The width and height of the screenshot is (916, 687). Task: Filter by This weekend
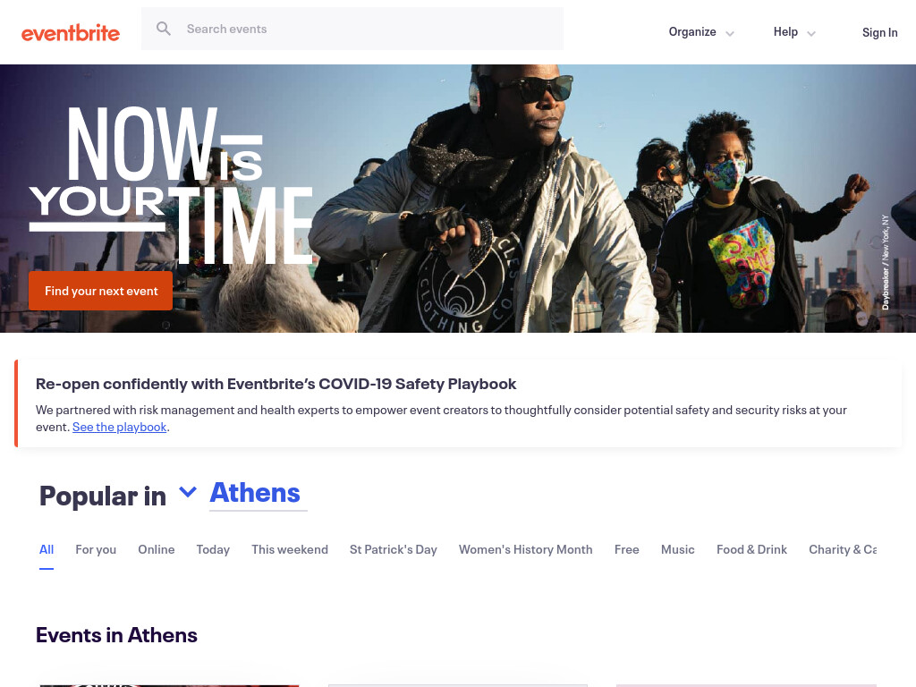290,550
